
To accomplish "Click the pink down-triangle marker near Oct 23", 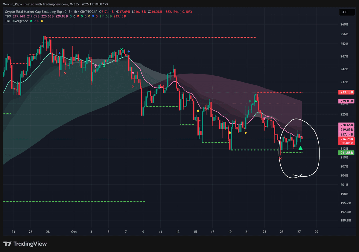I will pos(264,119).
